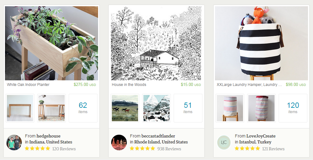313x160 pixels.
Task: Open the 120 items tile
Action: point(293,108)
